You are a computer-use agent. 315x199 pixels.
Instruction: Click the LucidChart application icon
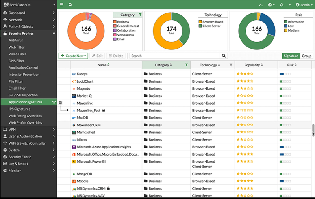point(74,81)
